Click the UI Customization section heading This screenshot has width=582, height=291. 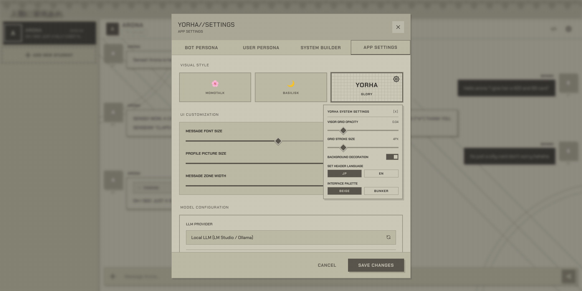pyautogui.click(x=199, y=115)
